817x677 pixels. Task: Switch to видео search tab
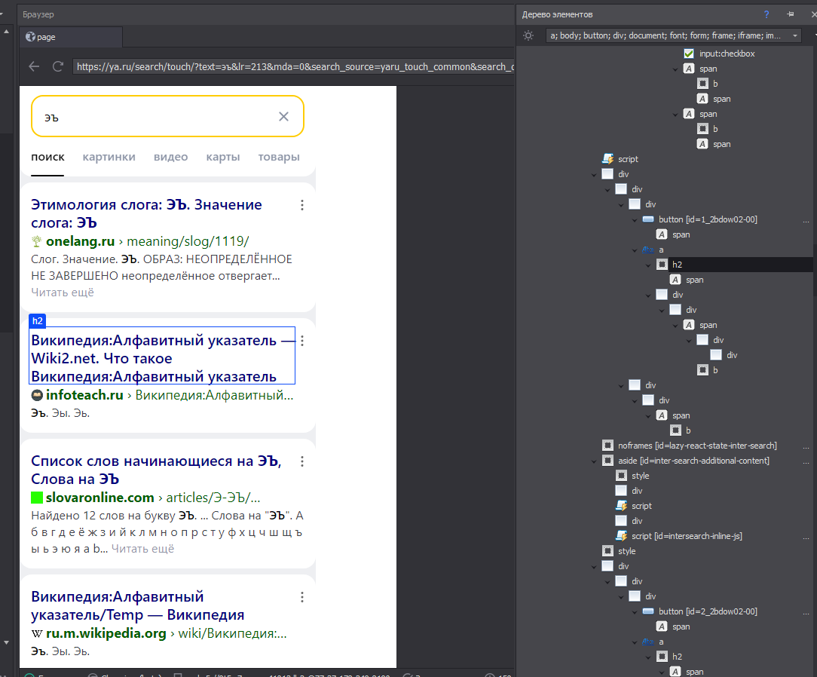pyautogui.click(x=171, y=157)
